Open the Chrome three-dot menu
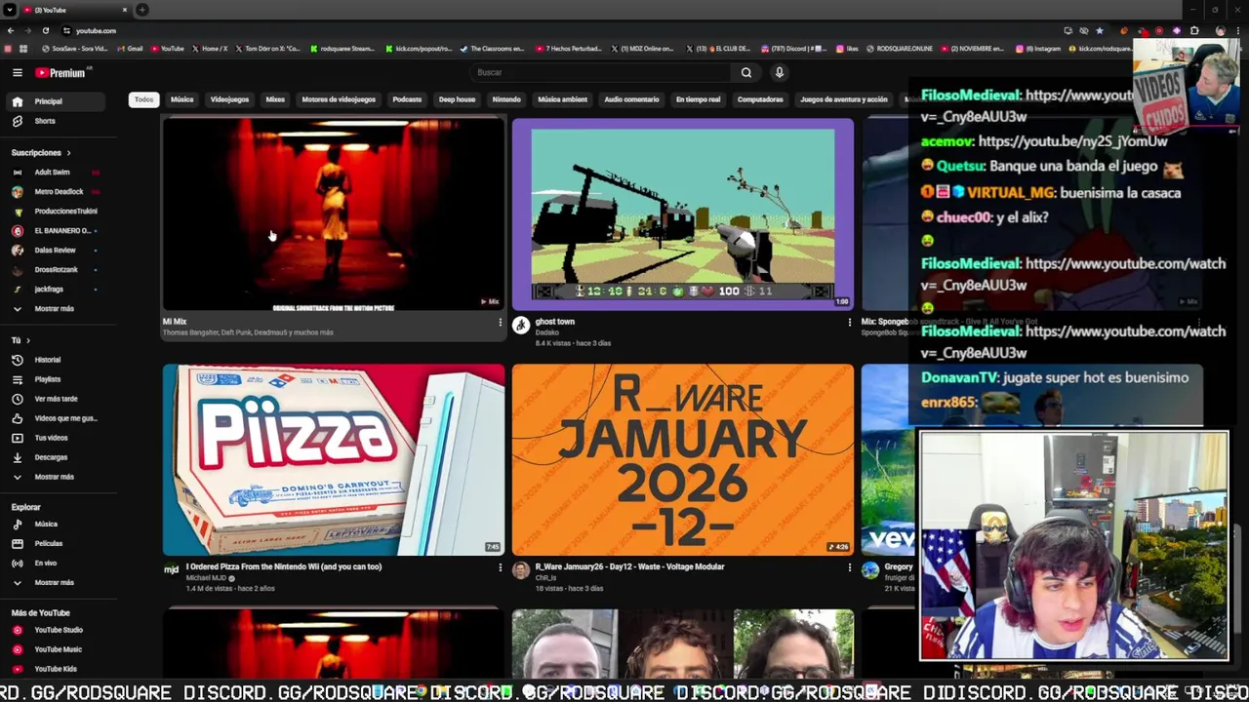 click(x=1240, y=30)
